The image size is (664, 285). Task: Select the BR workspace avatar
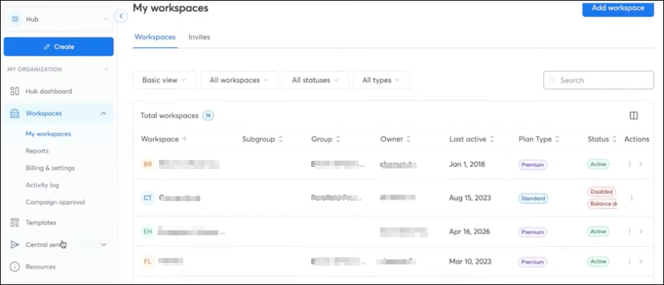point(148,164)
